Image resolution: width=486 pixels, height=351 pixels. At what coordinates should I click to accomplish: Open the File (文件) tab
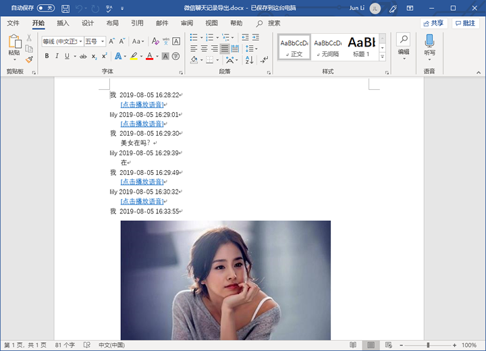click(x=13, y=23)
